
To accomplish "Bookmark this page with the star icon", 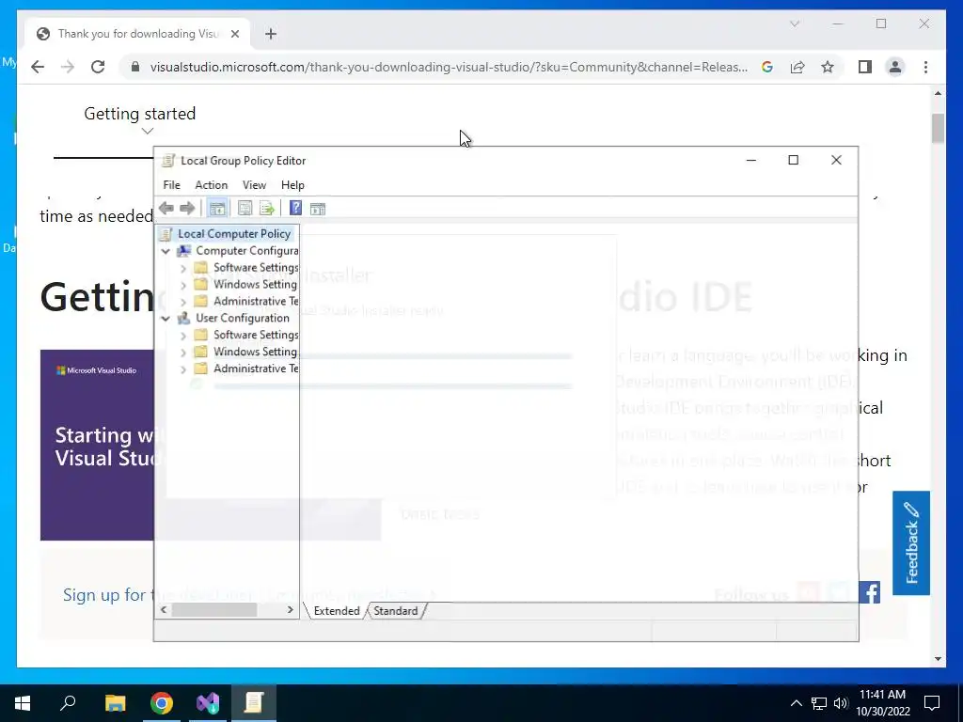I will (x=828, y=67).
